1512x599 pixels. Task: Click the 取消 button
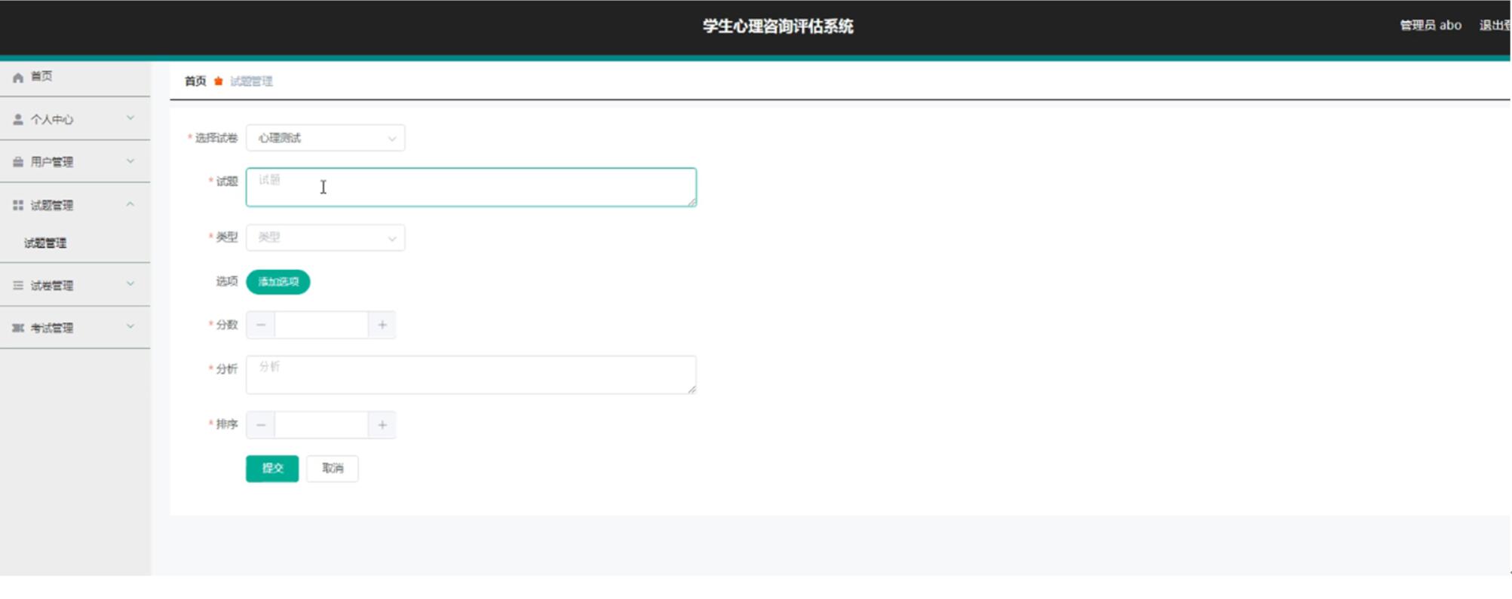[x=333, y=469]
